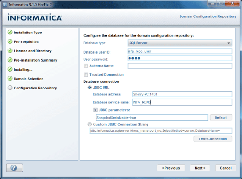Enable the Schema Name checkbox
The width and height of the screenshot is (242, 179).
(x=86, y=65)
